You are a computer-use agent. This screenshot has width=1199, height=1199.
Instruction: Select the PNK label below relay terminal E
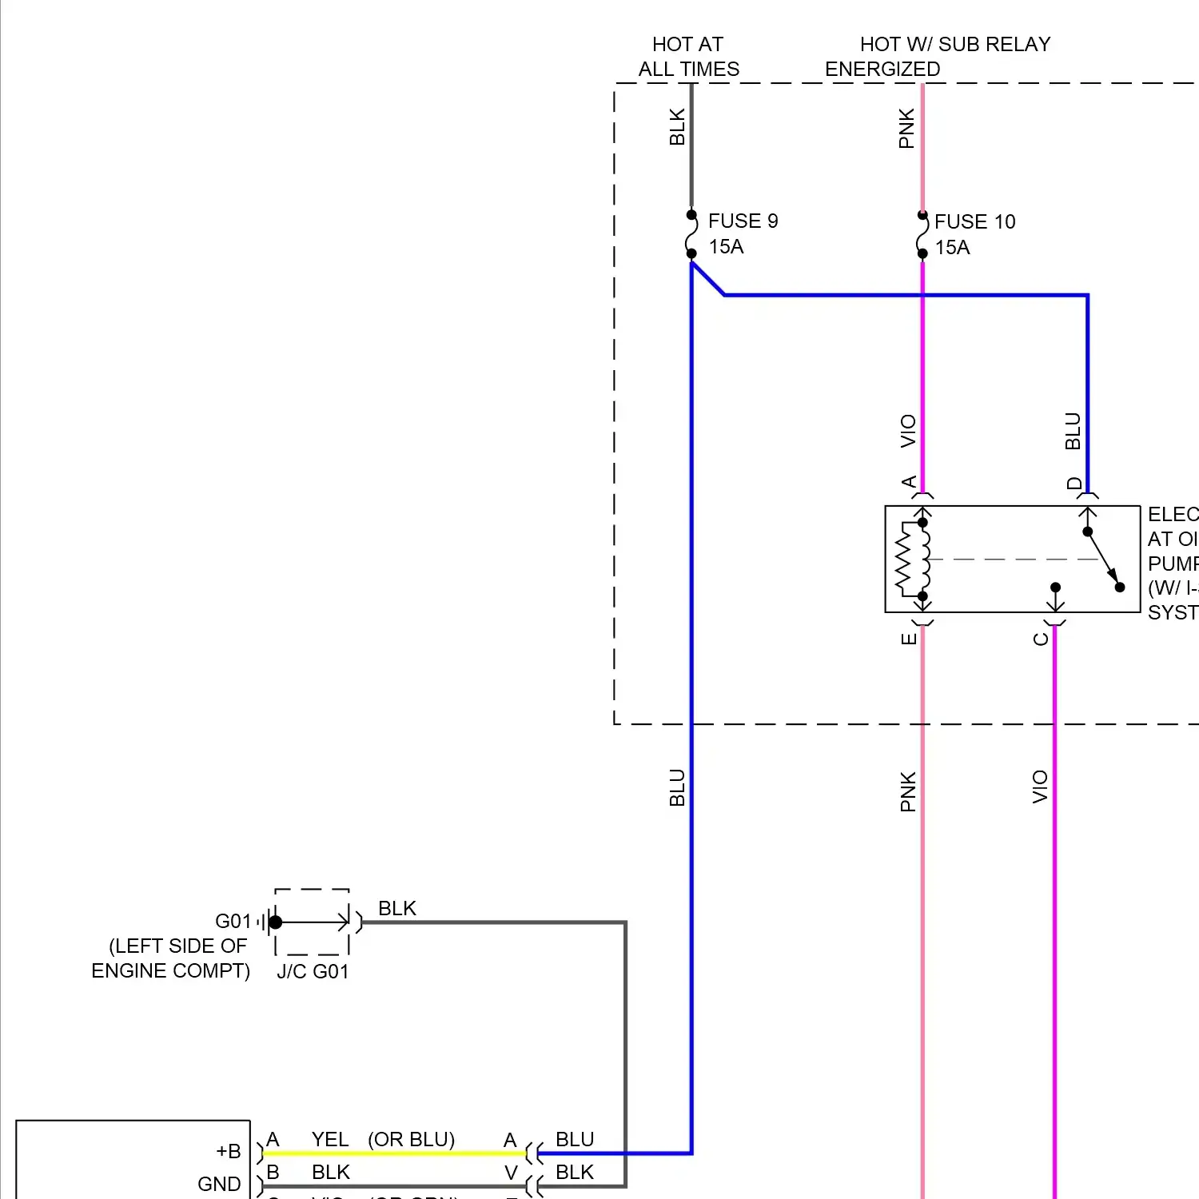pyautogui.click(x=908, y=791)
